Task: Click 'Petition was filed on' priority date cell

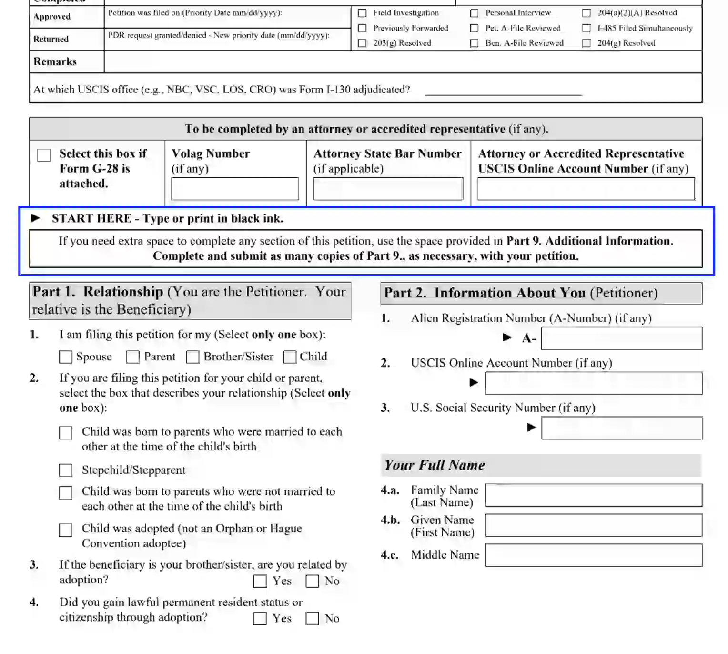Action: tap(228, 17)
